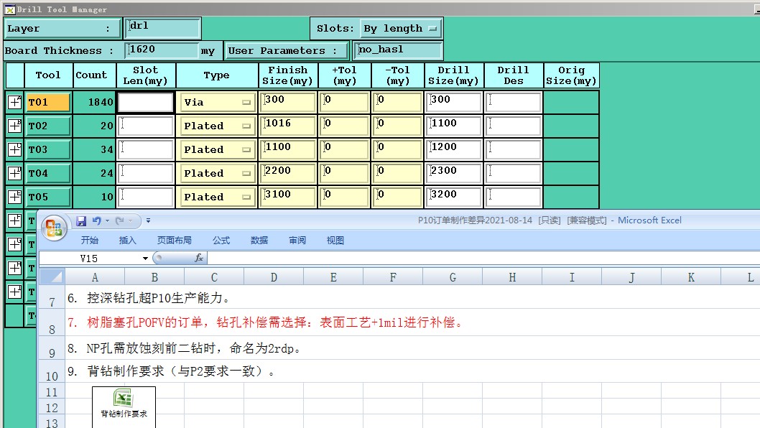Image resolution: width=760 pixels, height=428 pixels.
Task: Select the T02 tool button
Action: (x=48, y=126)
